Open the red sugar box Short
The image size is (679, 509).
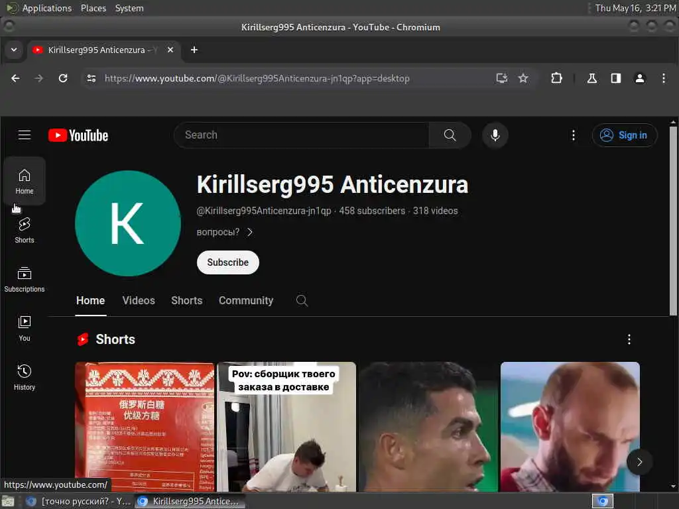pyautogui.click(x=145, y=427)
